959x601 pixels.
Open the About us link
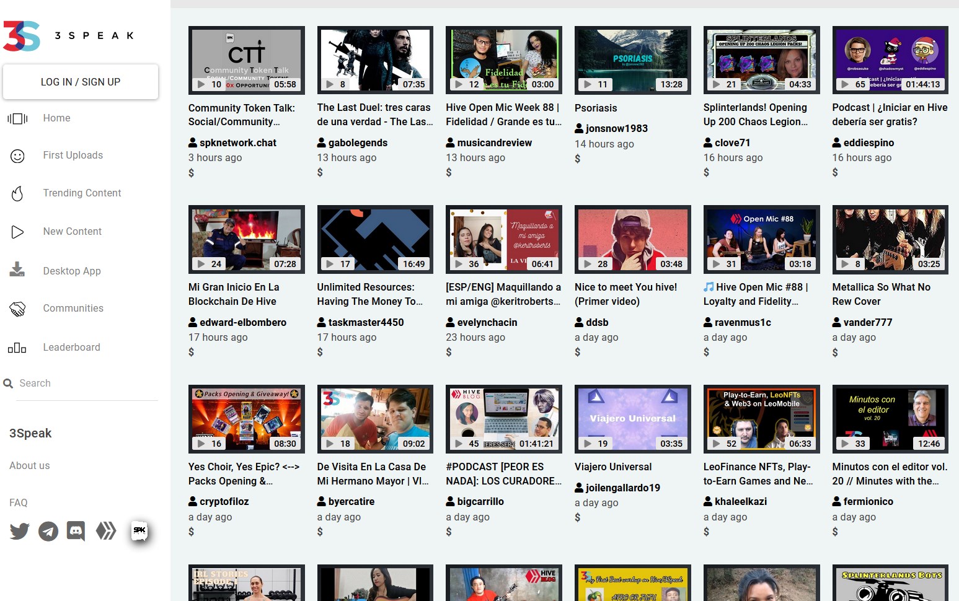coord(30,466)
